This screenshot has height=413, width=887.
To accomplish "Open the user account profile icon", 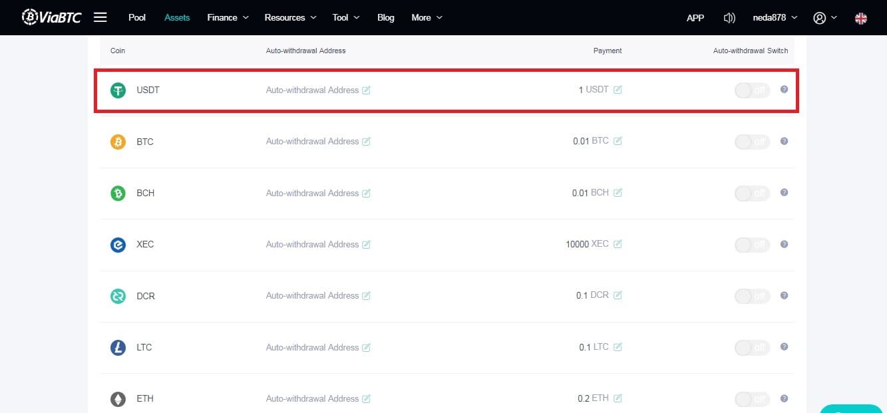I will point(820,18).
